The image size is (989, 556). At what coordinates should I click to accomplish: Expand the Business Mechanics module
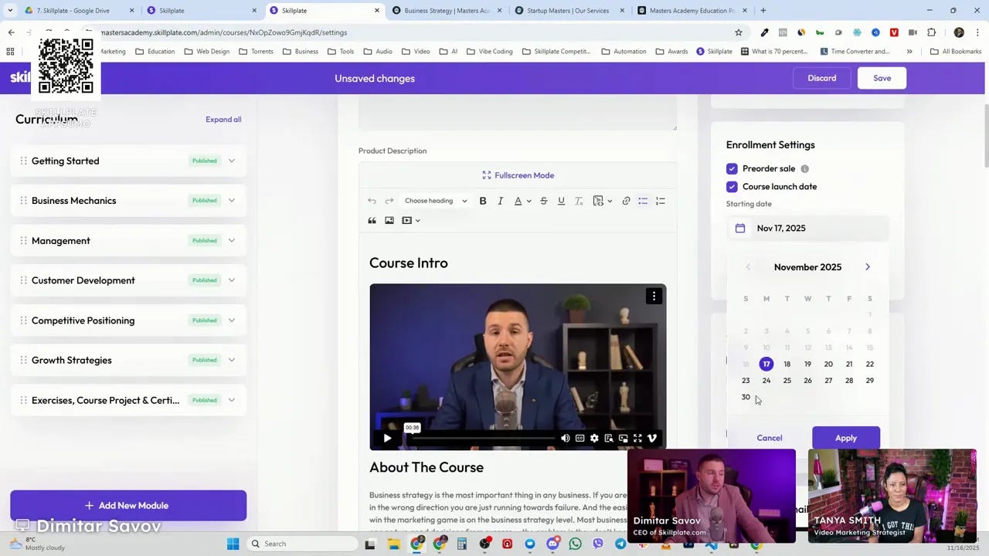pos(231,200)
